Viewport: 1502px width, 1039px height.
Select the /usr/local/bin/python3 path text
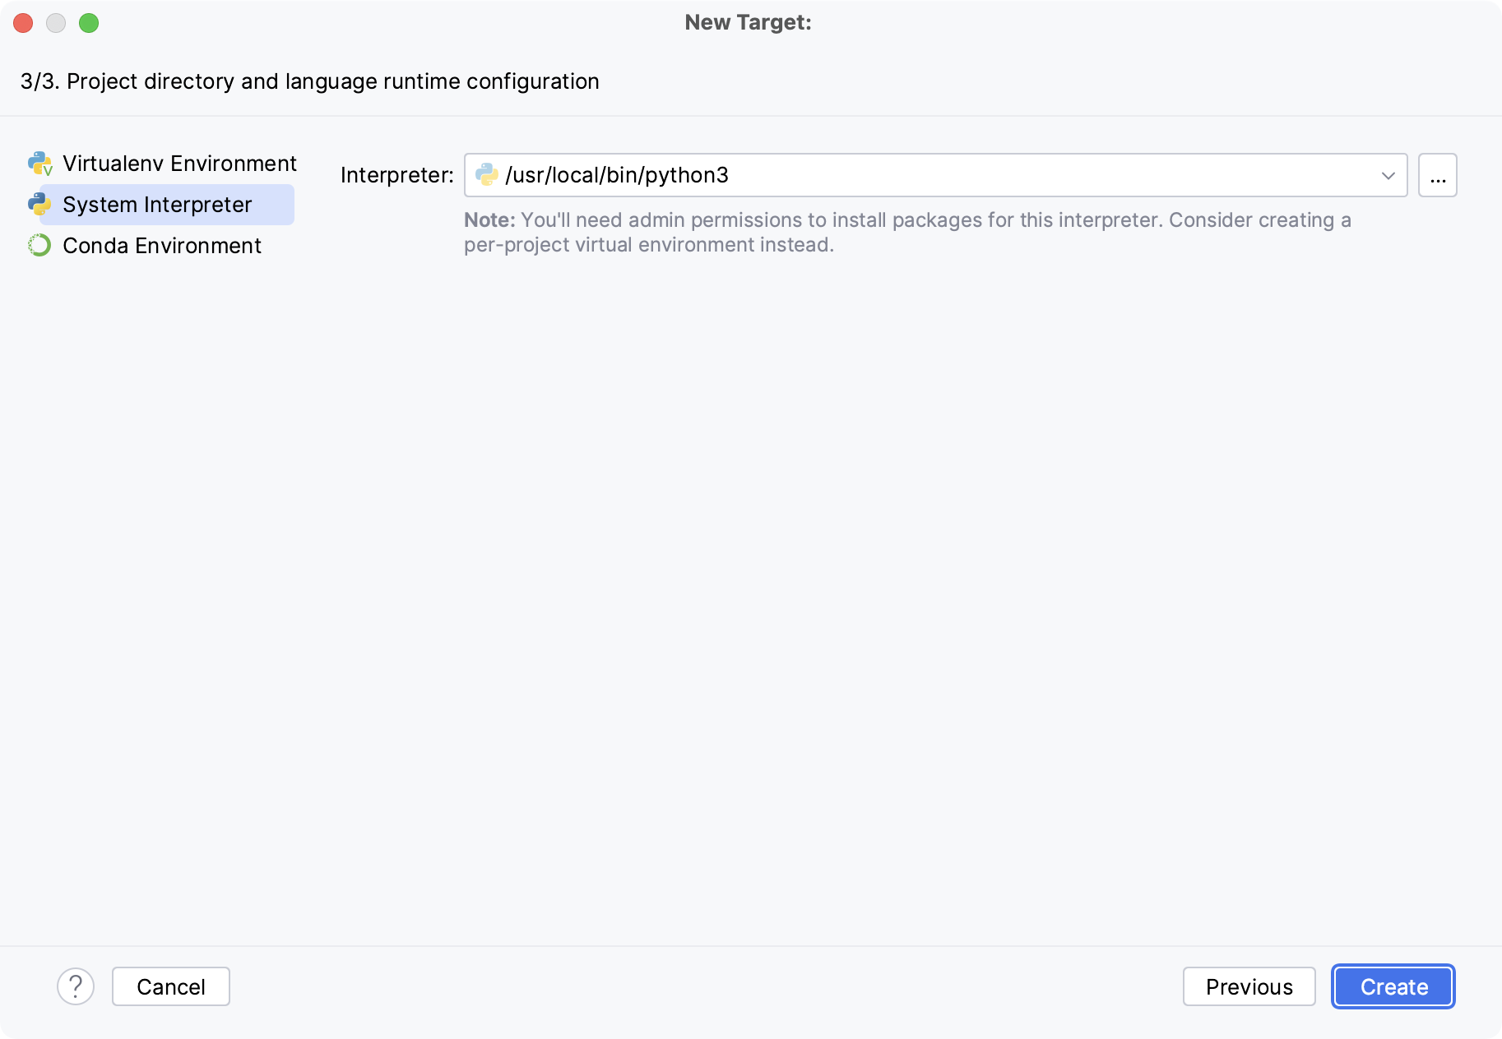coord(616,174)
